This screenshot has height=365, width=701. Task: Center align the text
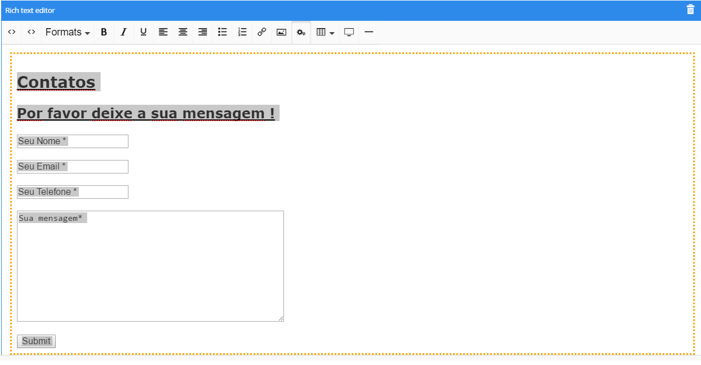pos(183,32)
